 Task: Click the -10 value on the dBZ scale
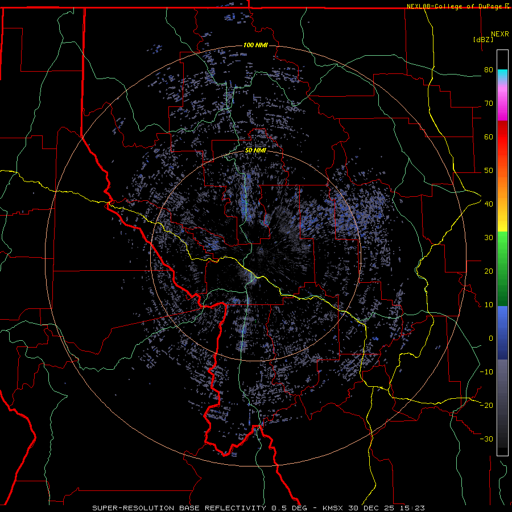pyautogui.click(x=486, y=372)
